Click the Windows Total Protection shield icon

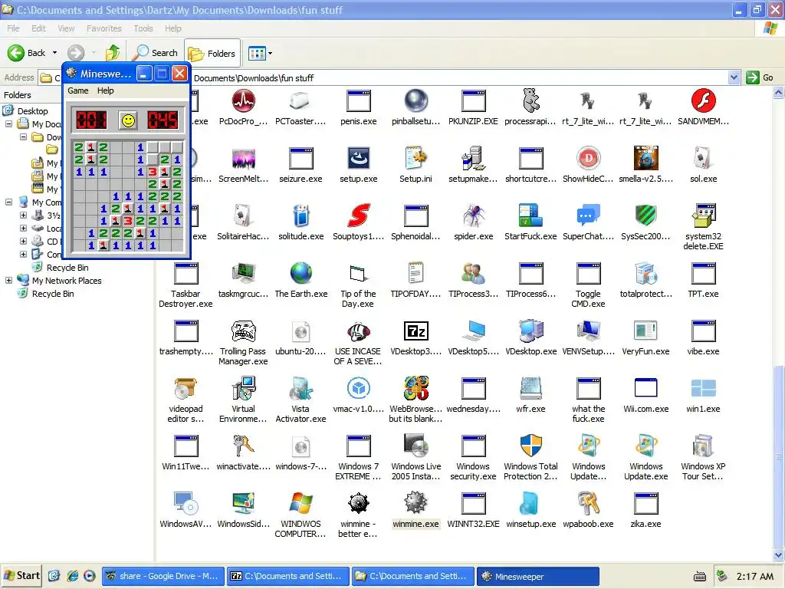click(530, 446)
